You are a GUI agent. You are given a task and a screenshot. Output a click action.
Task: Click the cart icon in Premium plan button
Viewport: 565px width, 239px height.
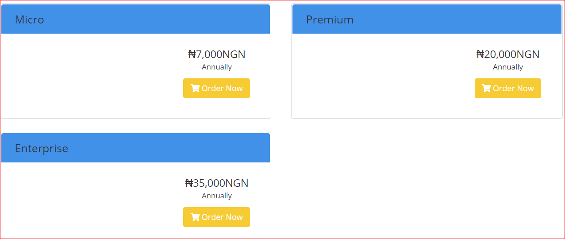pos(486,89)
